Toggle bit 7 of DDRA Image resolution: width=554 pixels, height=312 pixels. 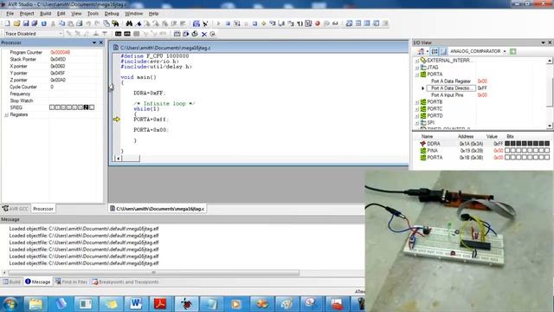pyautogui.click(x=507, y=143)
